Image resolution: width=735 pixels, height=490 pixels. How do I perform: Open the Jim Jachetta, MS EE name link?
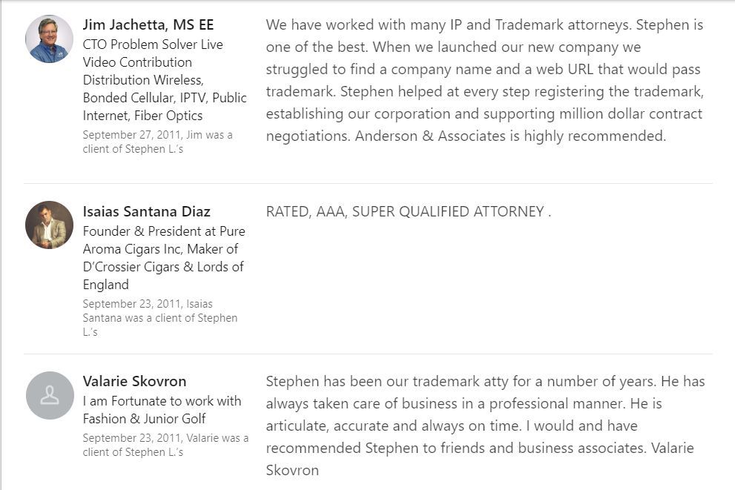coord(148,24)
